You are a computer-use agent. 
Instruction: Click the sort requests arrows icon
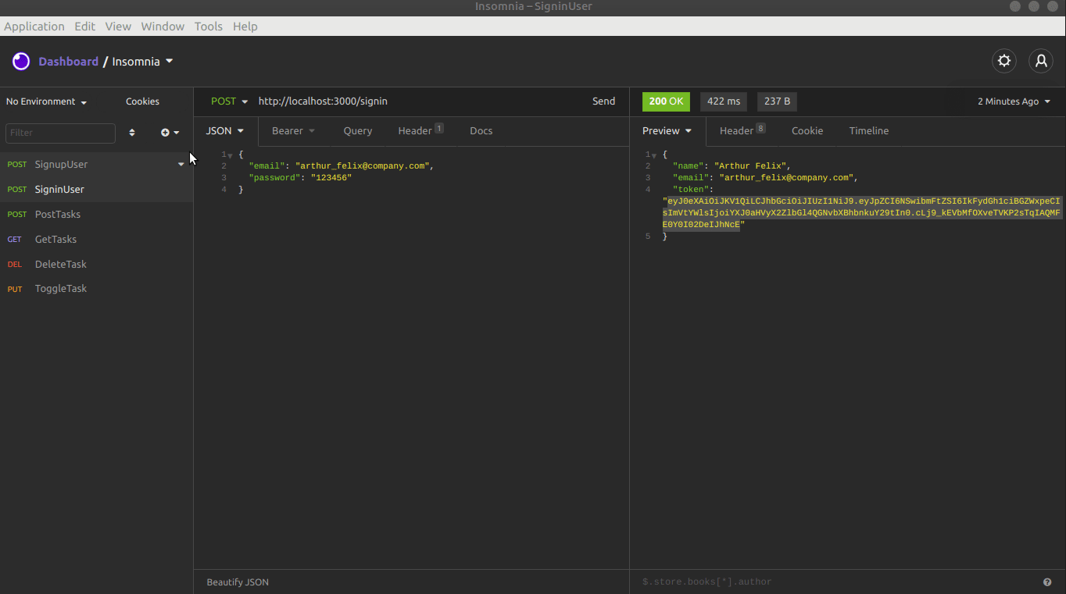(x=131, y=132)
